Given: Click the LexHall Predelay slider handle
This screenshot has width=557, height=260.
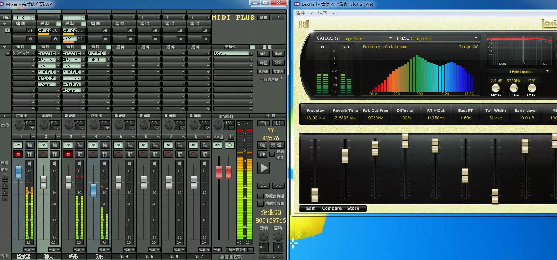Looking at the screenshot, I should pyautogui.click(x=315, y=195).
